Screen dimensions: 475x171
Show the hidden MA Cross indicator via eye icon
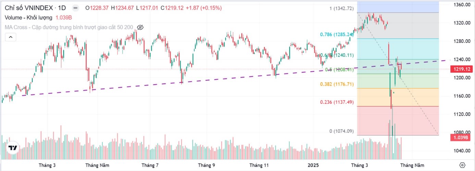click(x=140, y=27)
